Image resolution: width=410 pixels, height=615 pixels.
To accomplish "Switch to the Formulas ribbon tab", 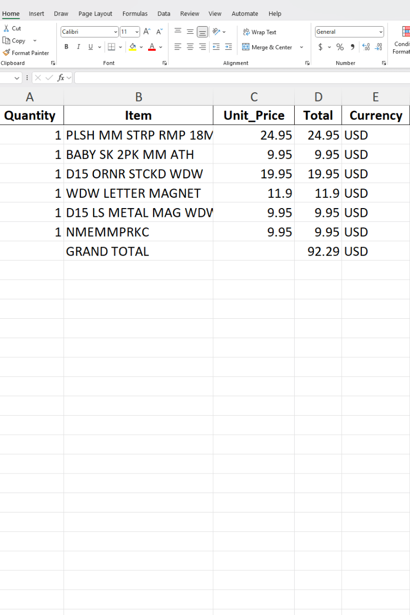I will [135, 14].
